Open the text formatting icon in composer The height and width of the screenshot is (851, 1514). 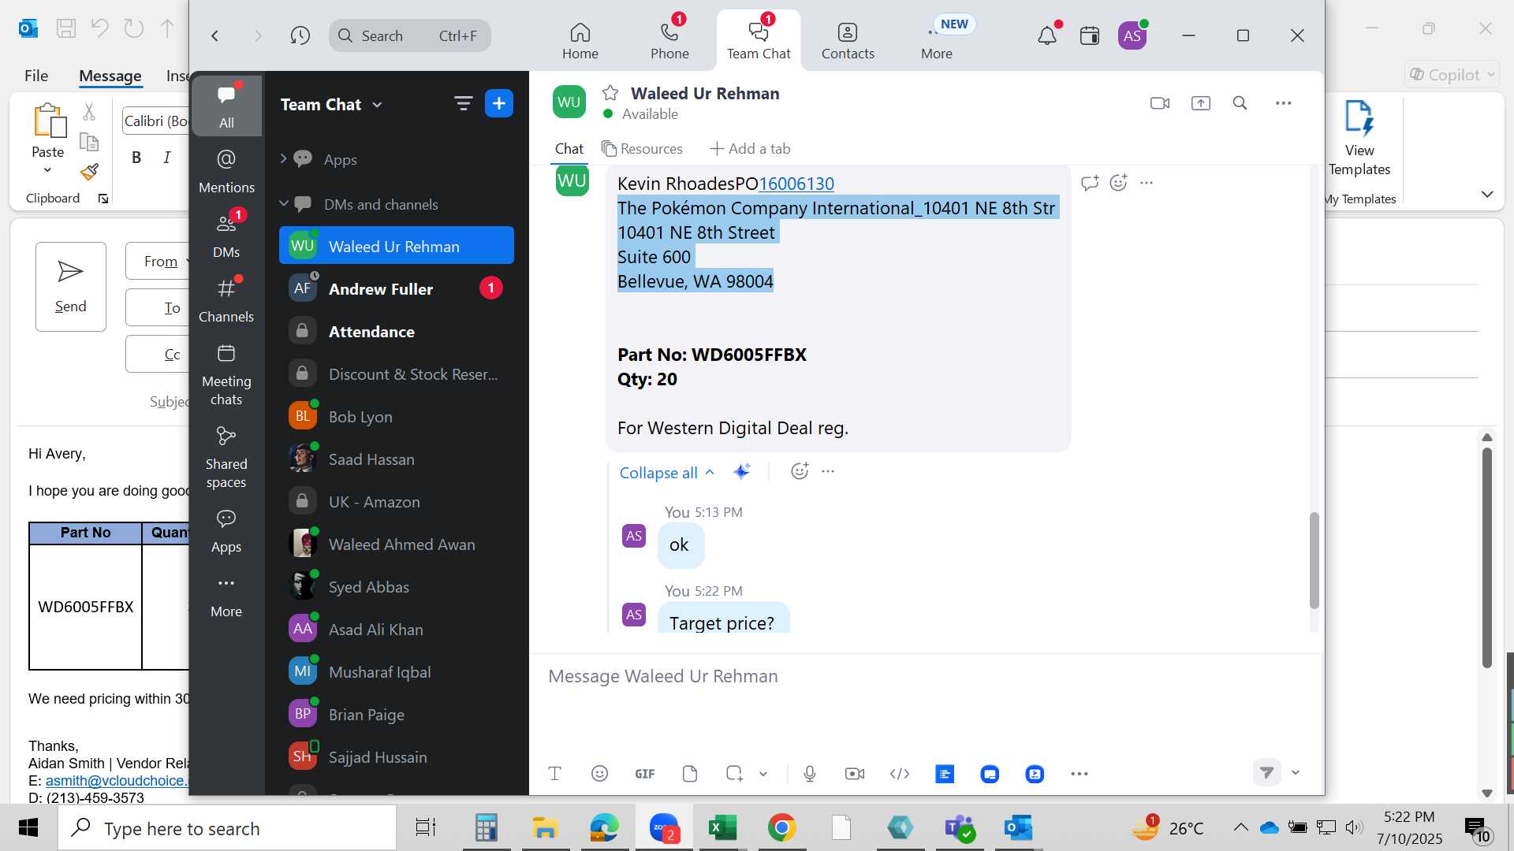554,774
